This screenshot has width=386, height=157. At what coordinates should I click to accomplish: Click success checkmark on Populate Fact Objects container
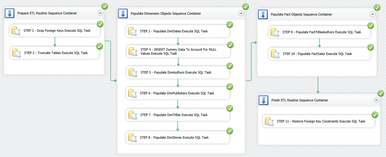pos(377,7)
